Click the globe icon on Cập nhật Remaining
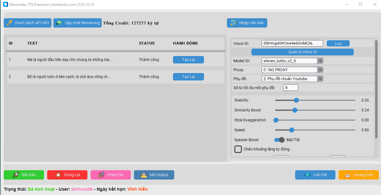 [x=59, y=23]
